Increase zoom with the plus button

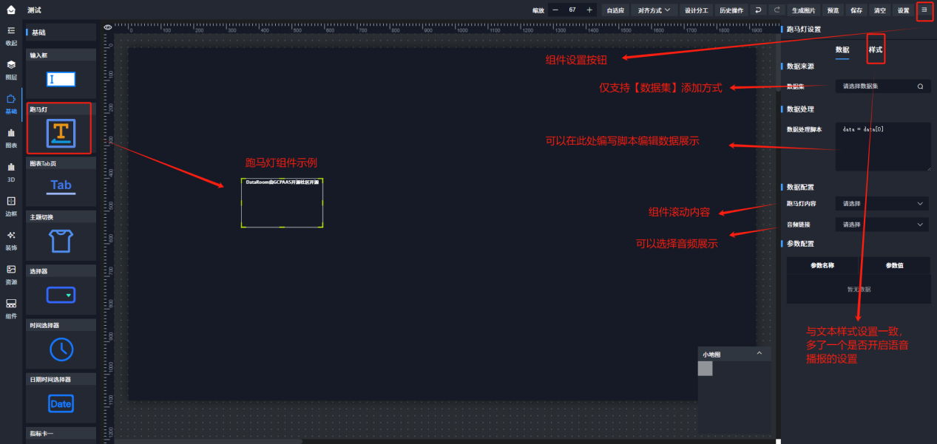coord(589,10)
